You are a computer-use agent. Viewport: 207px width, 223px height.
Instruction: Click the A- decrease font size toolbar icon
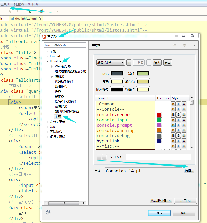pos(18,11)
